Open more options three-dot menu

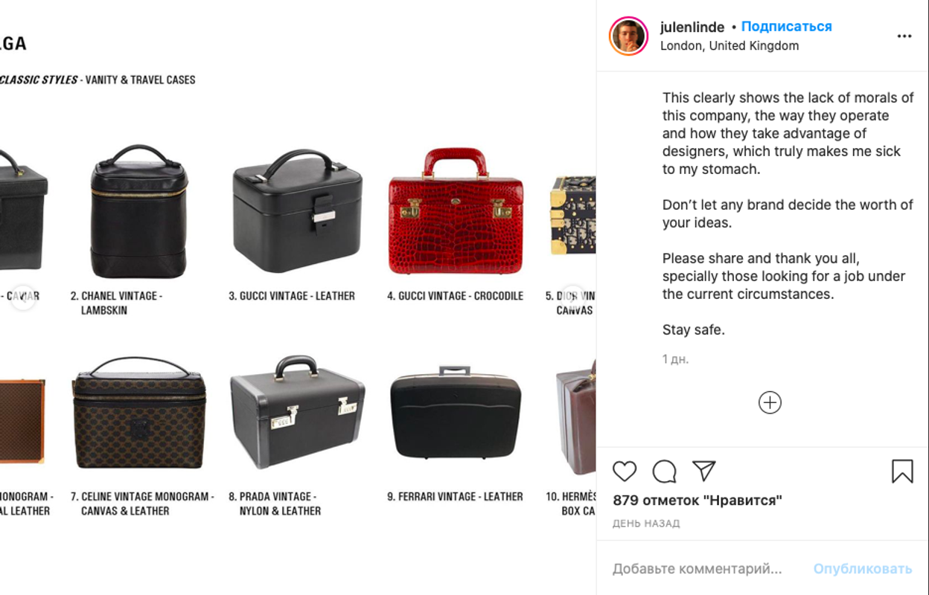click(904, 36)
